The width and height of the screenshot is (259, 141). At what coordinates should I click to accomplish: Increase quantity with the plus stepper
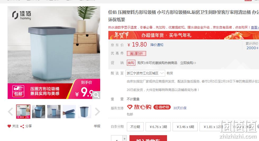click(x=125, y=138)
